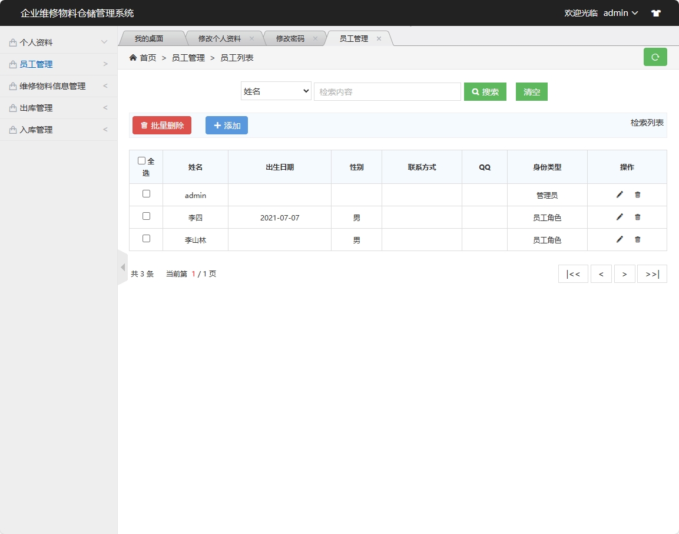The image size is (679, 534).
Task: Click inside the 检索内容 search input
Action: [x=387, y=91]
